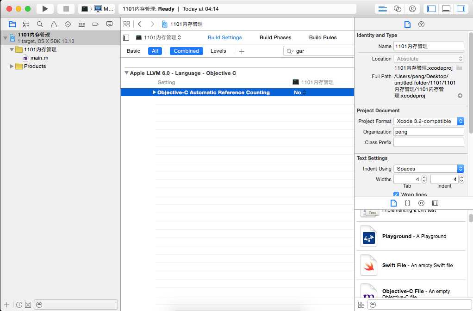Show the File Template library
This screenshot has width=473, height=311.
point(393,203)
